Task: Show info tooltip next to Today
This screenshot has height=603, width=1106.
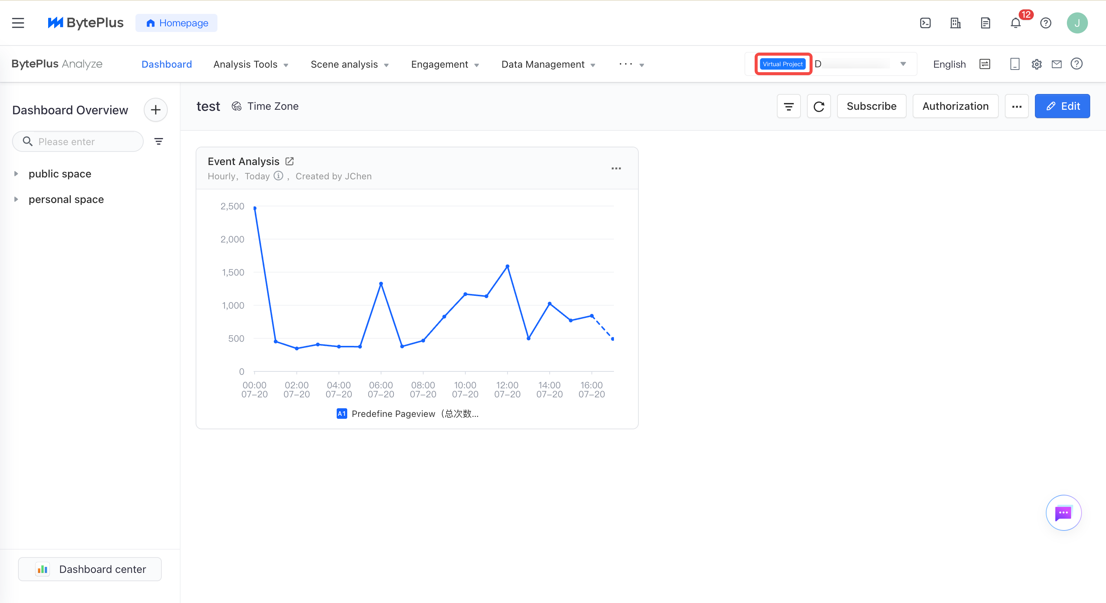Action: point(278,176)
